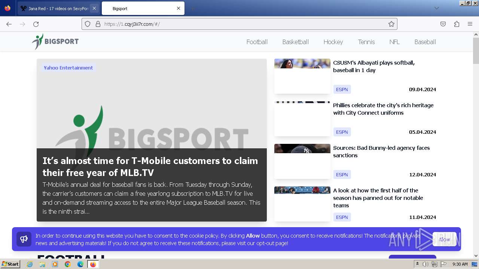Open Save to Pocket icon
Screen dimensions: 479x269
443,24
